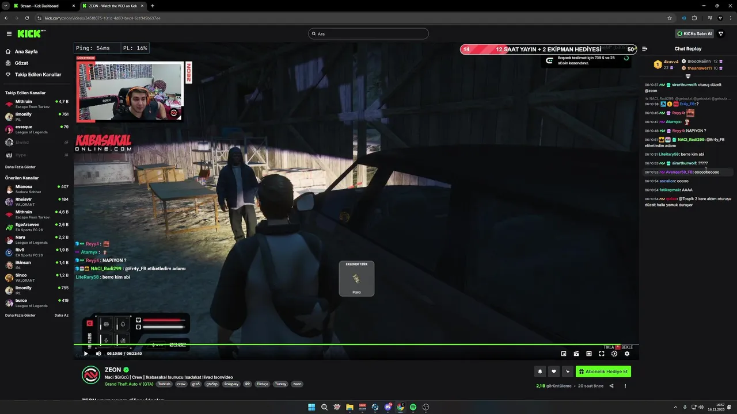Select the Turkish tag
The image size is (737, 414).
coord(165,384)
